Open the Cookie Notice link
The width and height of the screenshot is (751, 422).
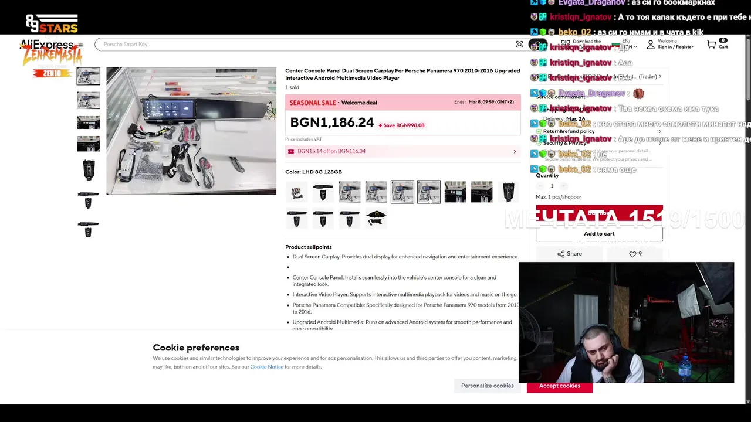point(266,367)
